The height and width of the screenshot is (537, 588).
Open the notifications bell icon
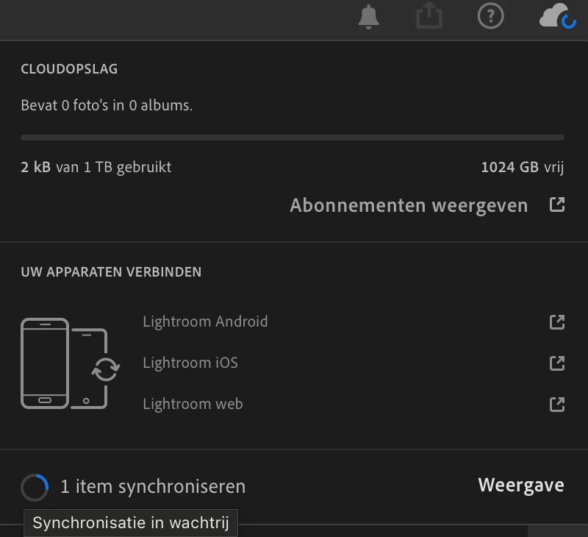click(369, 17)
